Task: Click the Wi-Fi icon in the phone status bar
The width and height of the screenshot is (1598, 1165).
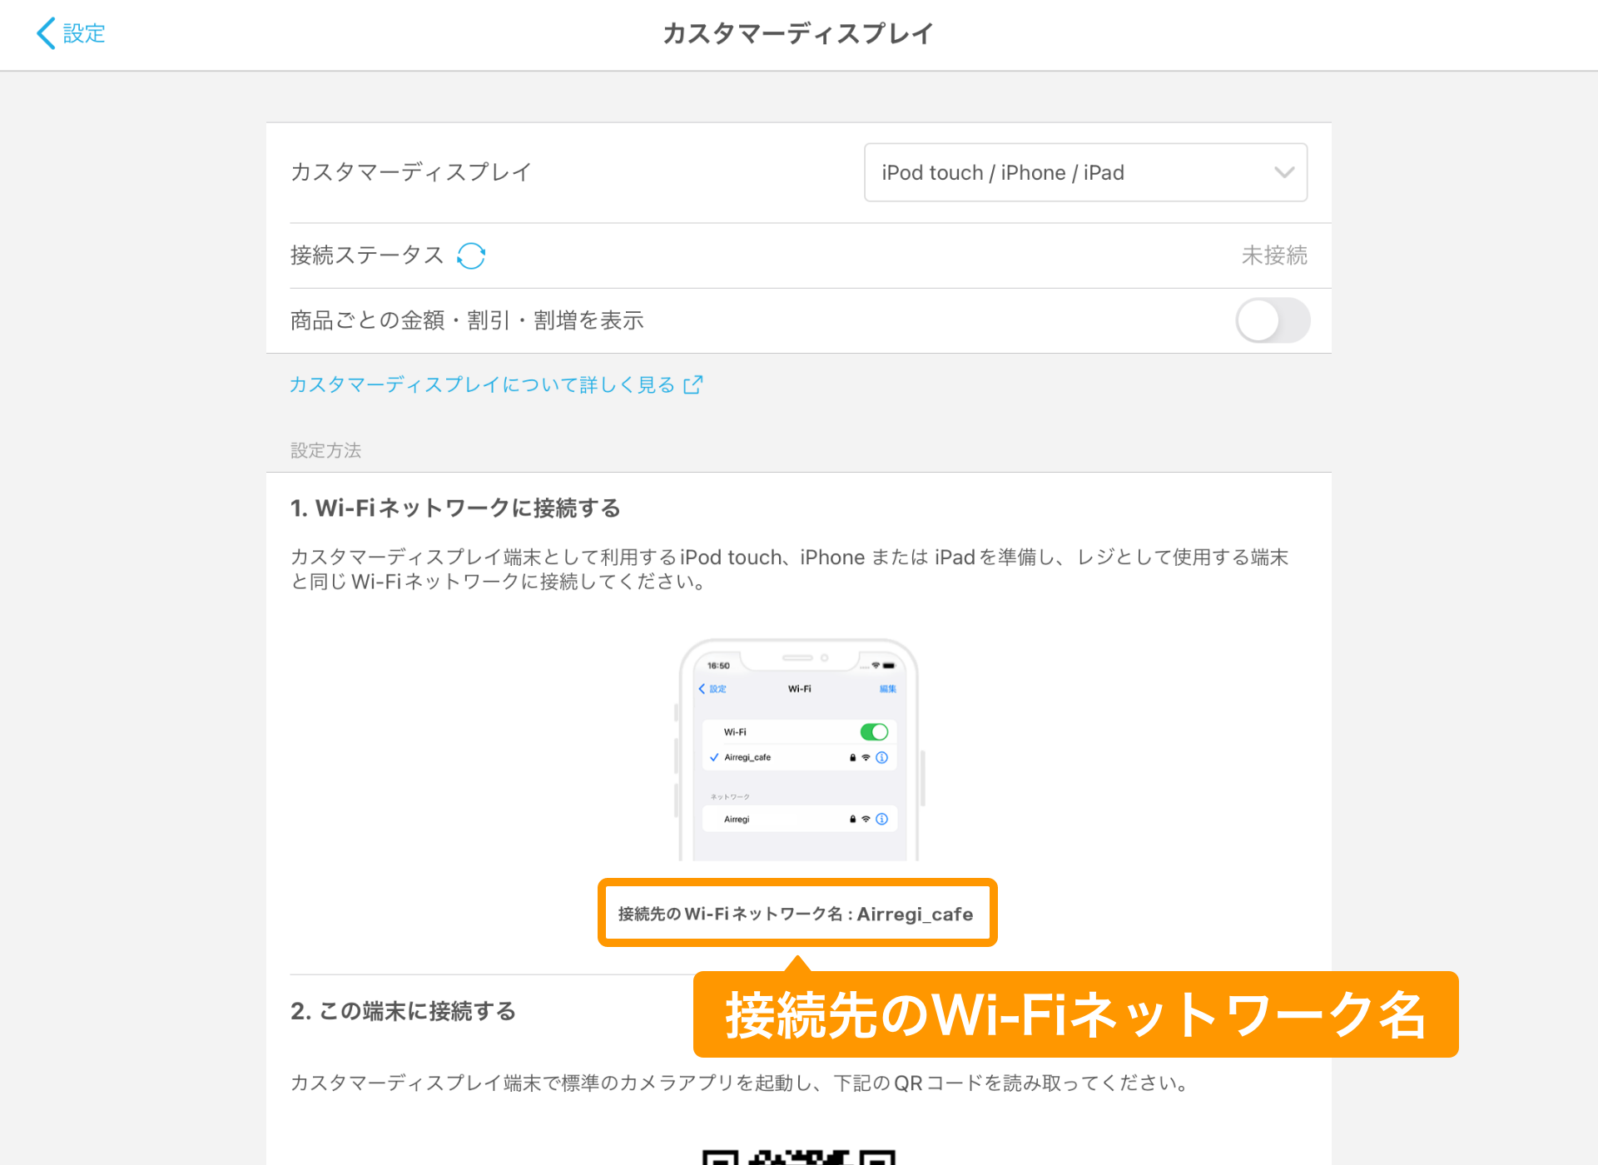Action: [875, 666]
